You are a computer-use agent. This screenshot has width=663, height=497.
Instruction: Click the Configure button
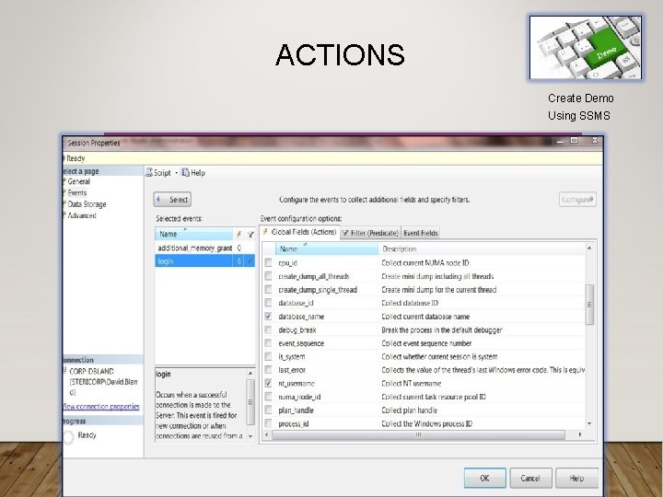[x=577, y=200]
